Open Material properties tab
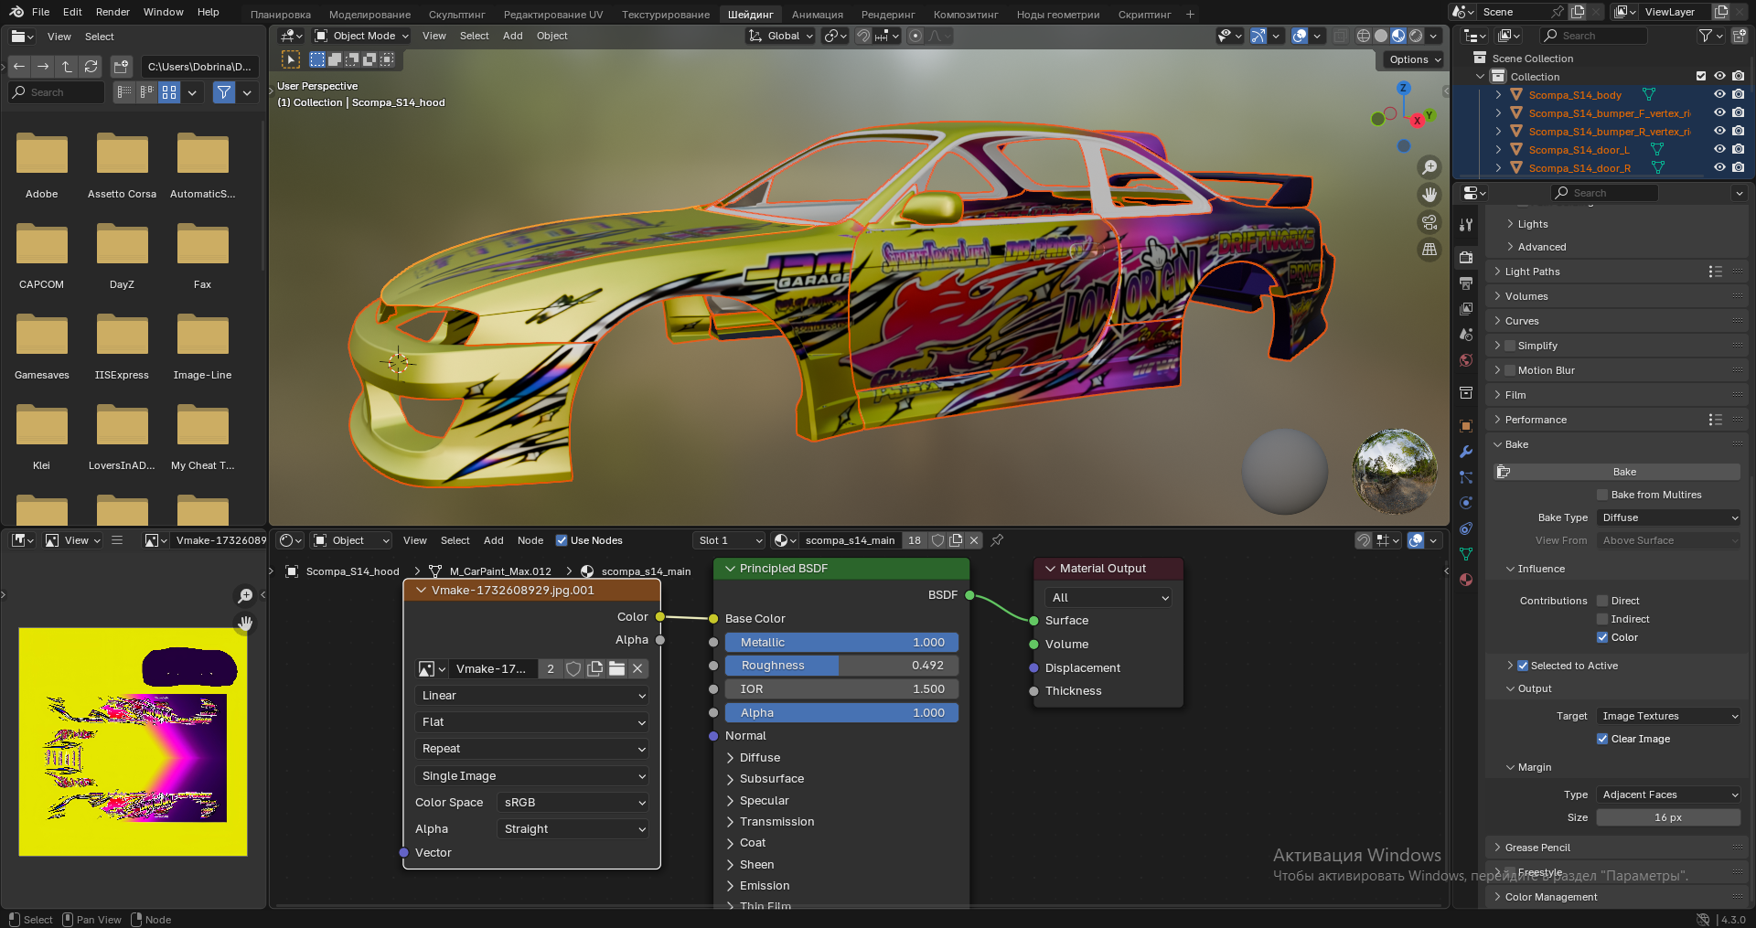The width and height of the screenshot is (1756, 928). (1466, 580)
